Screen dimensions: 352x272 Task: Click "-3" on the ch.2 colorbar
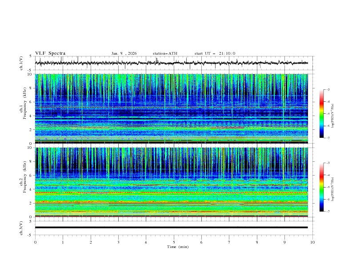(x=328, y=163)
